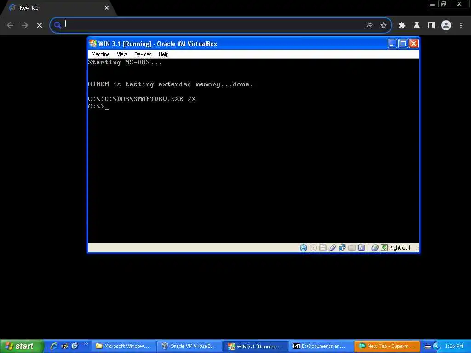Viewport: 471px width, 353px height.
Task: Open the browser profile avatar
Action: [x=446, y=26]
